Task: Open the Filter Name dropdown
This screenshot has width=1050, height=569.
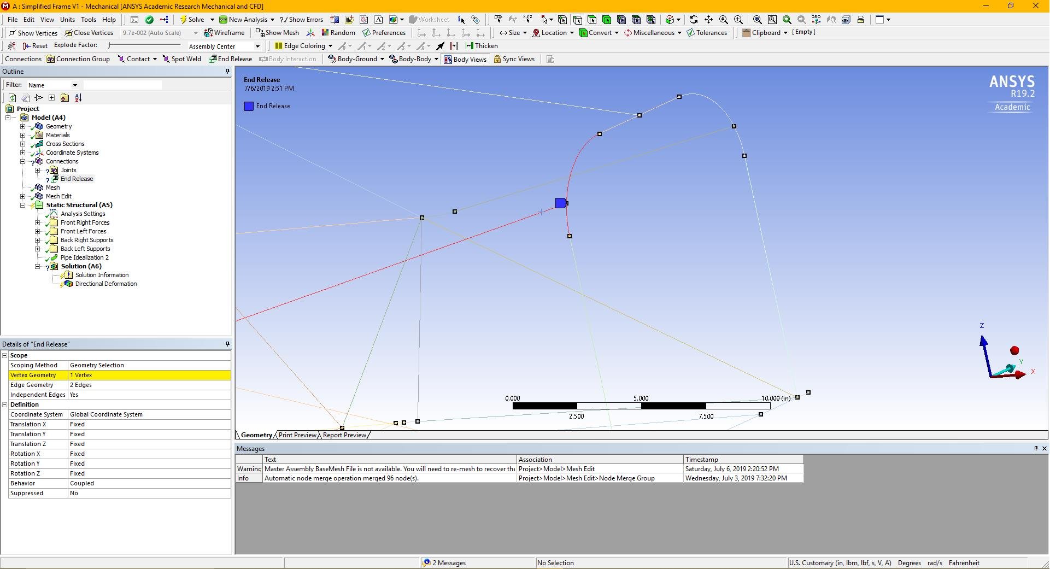Action: (75, 85)
